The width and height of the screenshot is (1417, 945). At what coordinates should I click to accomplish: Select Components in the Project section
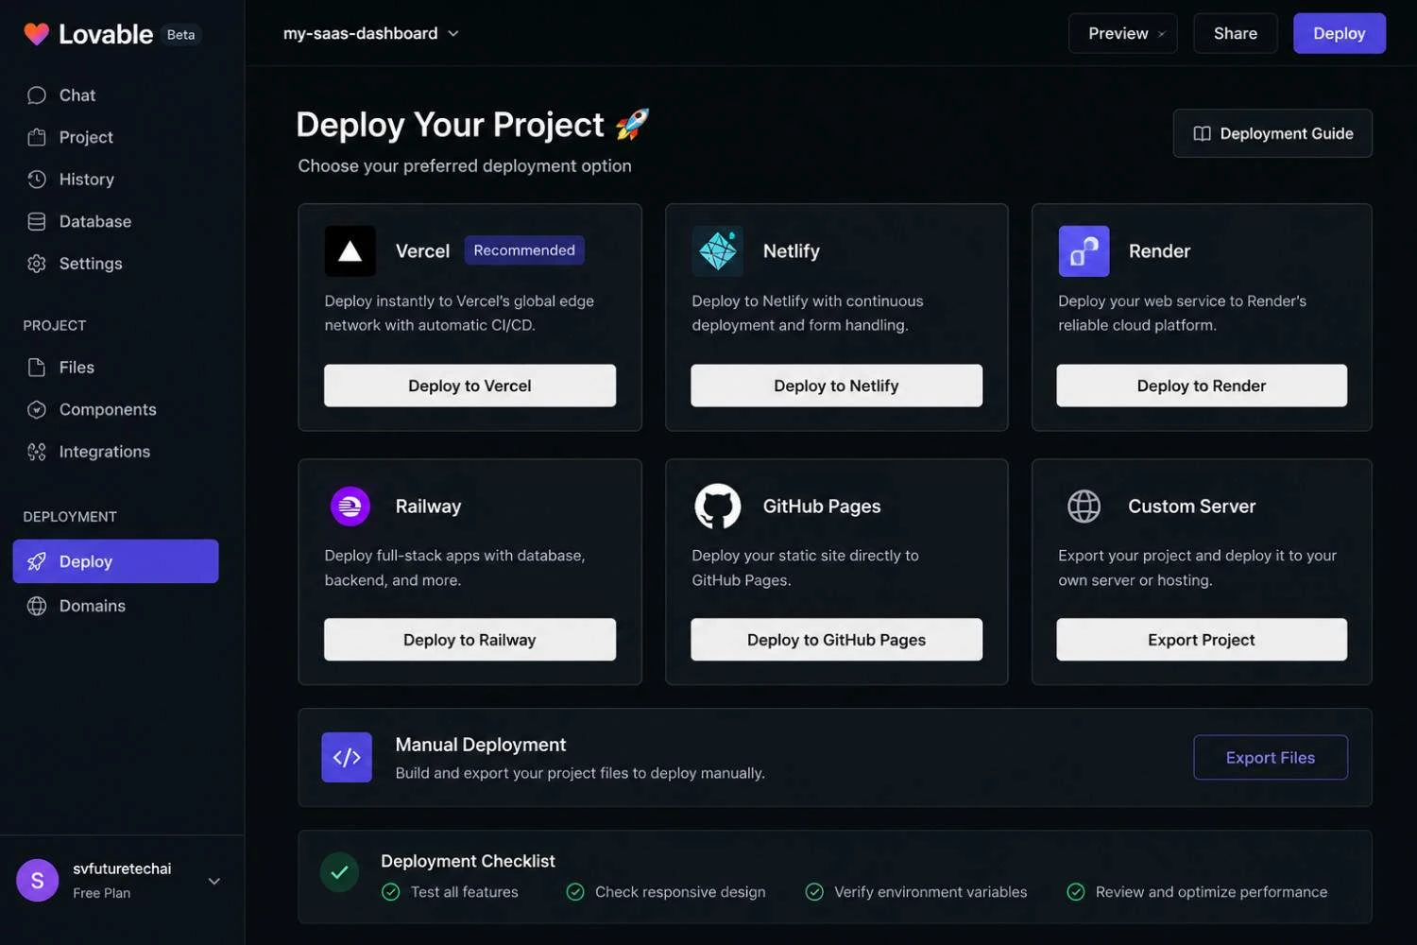(x=115, y=409)
